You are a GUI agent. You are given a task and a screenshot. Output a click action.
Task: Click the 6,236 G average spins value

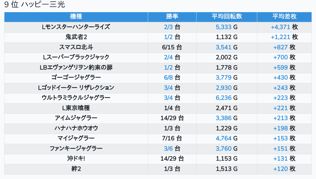(226, 98)
